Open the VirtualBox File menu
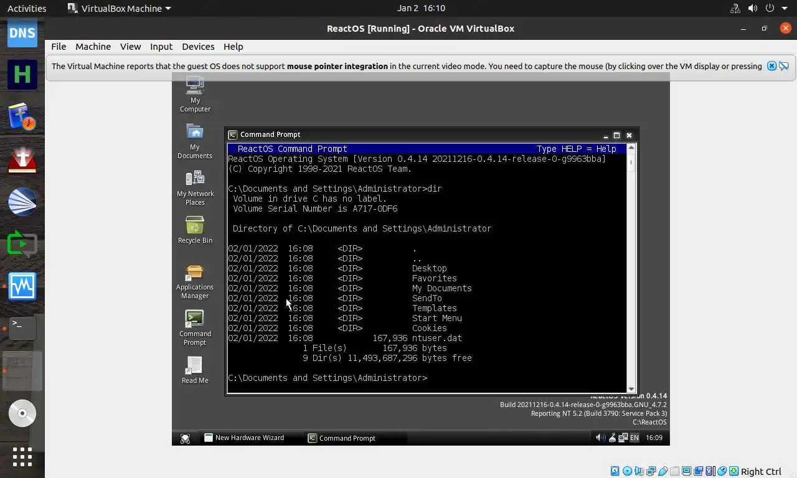797x478 pixels. pyautogui.click(x=59, y=47)
